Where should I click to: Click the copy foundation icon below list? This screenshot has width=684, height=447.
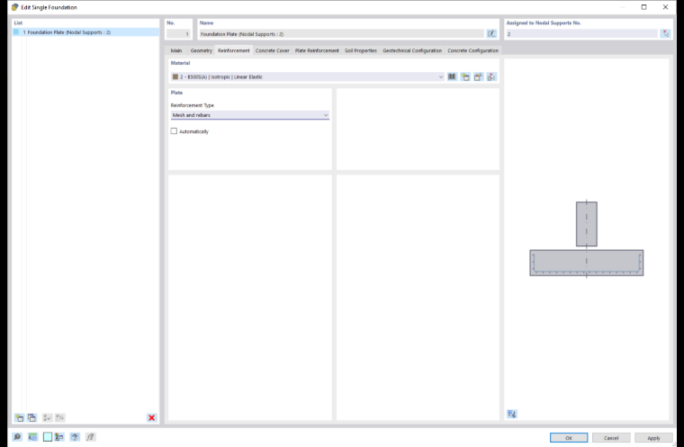[31, 418]
